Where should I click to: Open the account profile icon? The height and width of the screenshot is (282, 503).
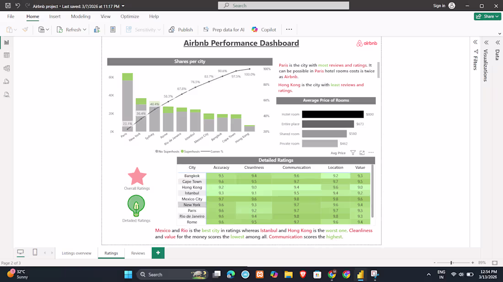pyautogui.click(x=452, y=6)
